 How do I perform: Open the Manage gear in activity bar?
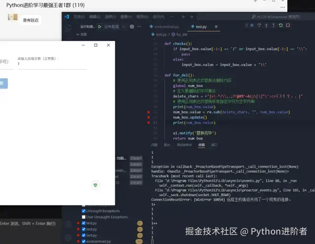(x=68, y=238)
